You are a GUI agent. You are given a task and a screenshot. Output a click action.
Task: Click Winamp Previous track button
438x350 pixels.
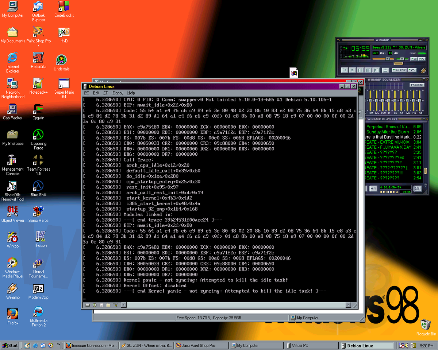(x=345, y=70)
